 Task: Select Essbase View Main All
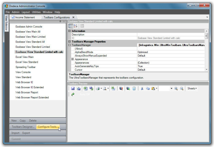point(28,32)
